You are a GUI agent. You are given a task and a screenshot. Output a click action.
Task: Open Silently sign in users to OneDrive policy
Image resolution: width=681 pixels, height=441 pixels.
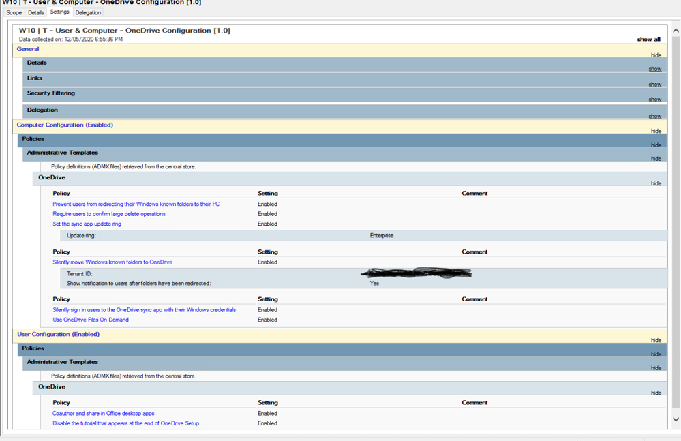145,310
